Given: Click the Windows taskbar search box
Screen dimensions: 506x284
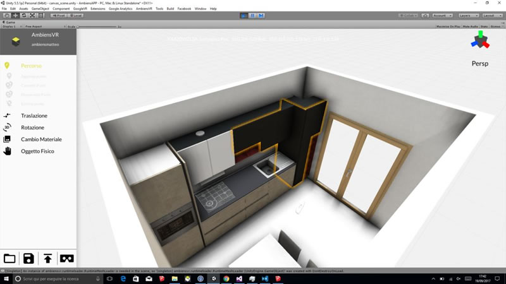Looking at the screenshot, I should (x=57, y=278).
